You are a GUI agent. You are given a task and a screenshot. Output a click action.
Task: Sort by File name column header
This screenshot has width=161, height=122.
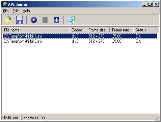point(35,30)
